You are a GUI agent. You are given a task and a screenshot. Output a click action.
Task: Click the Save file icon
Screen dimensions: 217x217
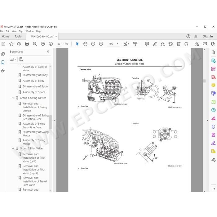[3, 44]
